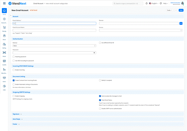Viewport: 187px width, 131px height.
Task: Open the apps grid icon
Action: [4, 3]
